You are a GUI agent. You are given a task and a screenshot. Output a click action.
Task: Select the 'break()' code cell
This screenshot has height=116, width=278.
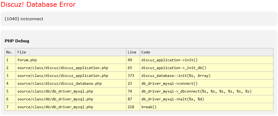pyautogui.click(x=207, y=107)
